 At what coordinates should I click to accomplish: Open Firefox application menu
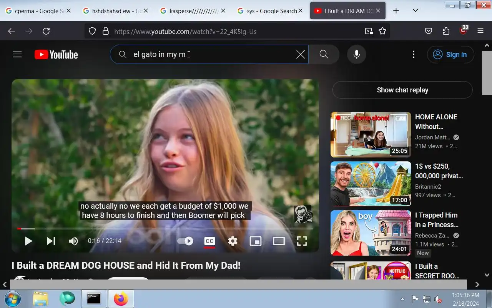click(x=480, y=31)
